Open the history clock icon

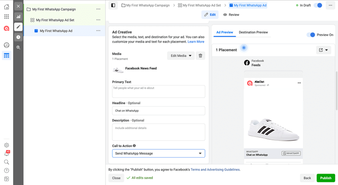[x=18, y=37]
